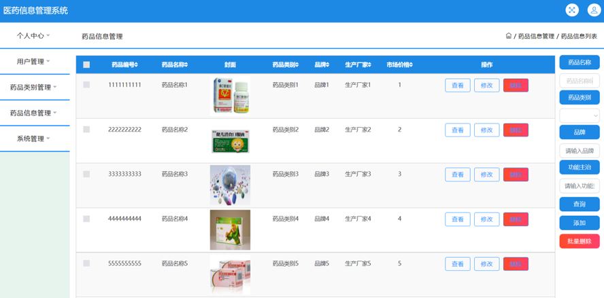604x298 pixels.
Task: Sort by 品牌 column sort icon
Action: point(328,65)
